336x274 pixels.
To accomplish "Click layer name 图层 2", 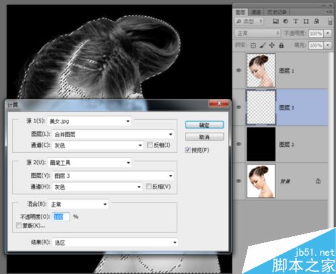I will click(286, 144).
